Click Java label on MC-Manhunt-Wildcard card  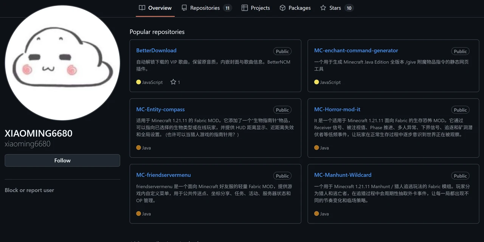click(x=325, y=214)
